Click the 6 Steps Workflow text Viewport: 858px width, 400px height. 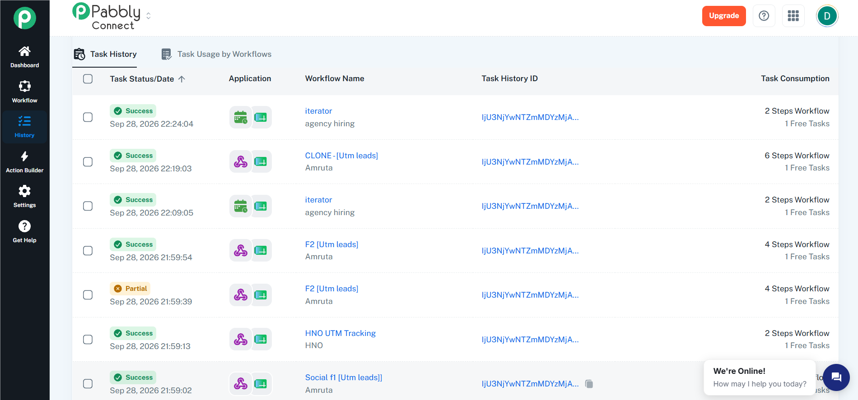(797, 156)
